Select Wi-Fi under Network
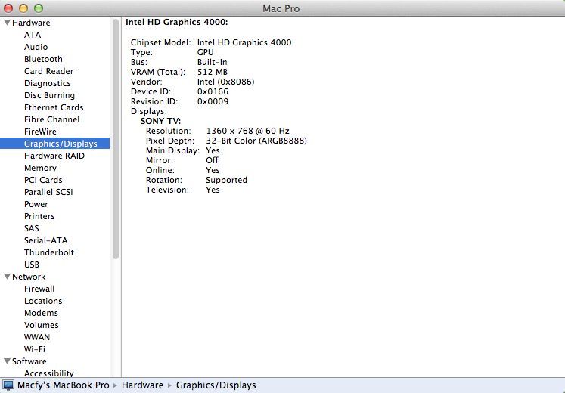Image resolution: width=565 pixels, height=393 pixels. (35, 349)
